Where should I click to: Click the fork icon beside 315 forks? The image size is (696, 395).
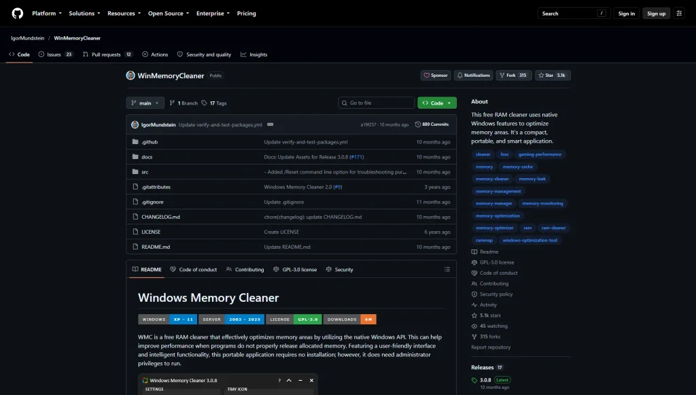(474, 337)
